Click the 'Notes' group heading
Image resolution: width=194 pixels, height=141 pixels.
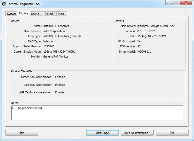click(15, 103)
